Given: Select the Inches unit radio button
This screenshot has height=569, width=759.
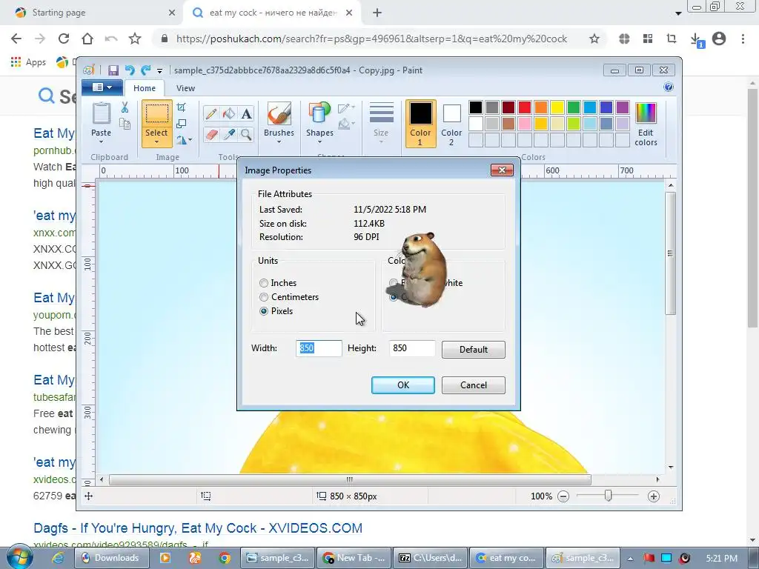Looking at the screenshot, I should point(264,283).
